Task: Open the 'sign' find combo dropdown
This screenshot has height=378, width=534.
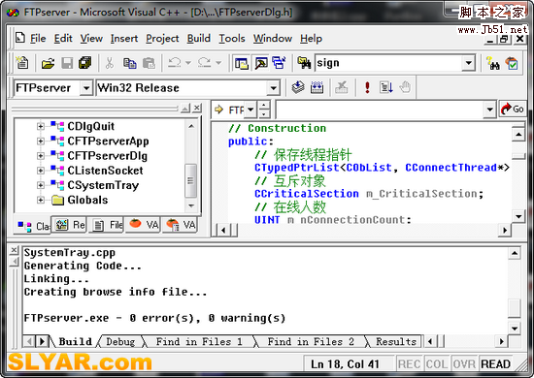Action: [x=469, y=63]
